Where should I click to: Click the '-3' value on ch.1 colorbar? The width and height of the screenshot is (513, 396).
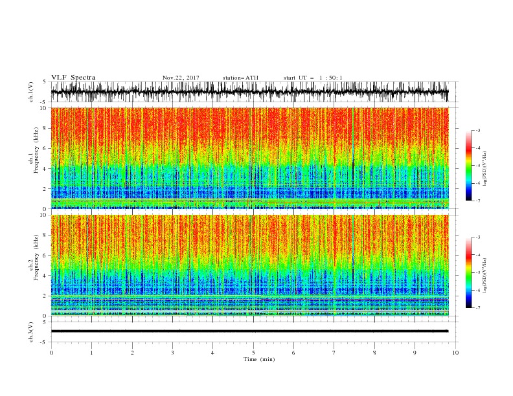[x=477, y=130]
